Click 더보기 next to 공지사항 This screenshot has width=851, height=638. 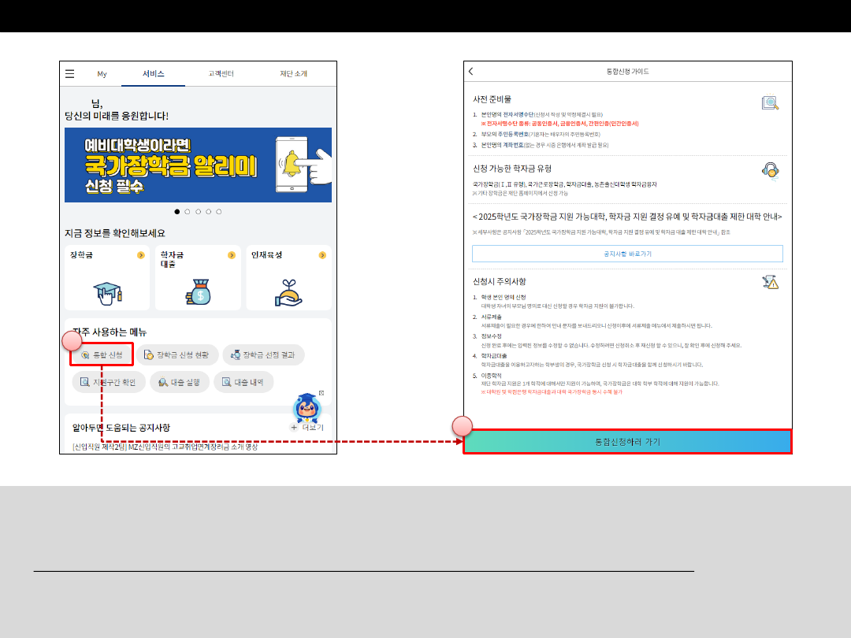tap(307, 428)
